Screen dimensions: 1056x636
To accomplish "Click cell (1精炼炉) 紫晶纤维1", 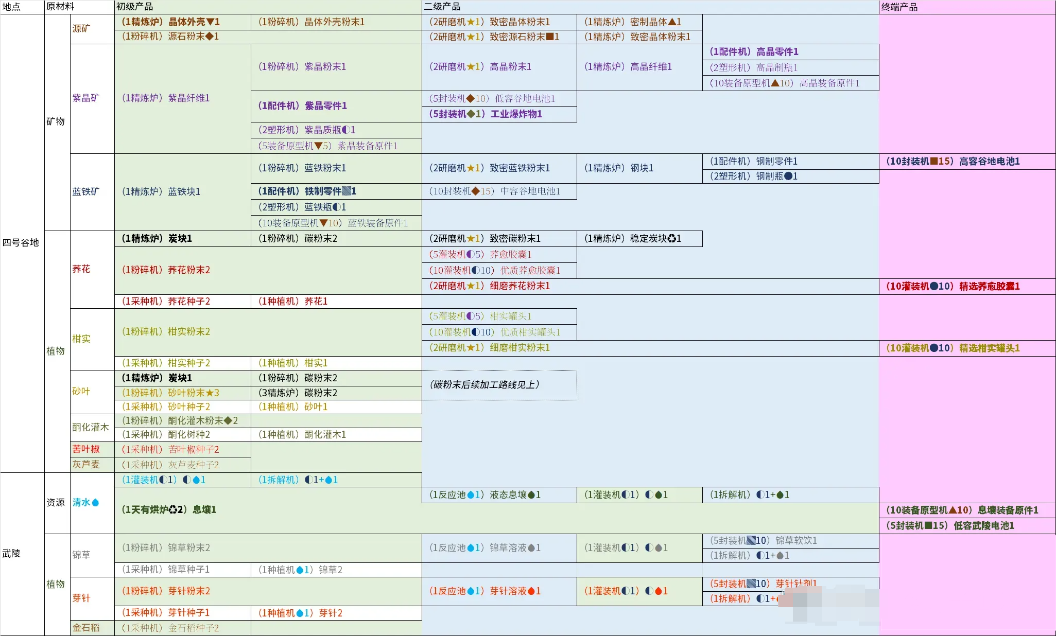I will coord(183,98).
